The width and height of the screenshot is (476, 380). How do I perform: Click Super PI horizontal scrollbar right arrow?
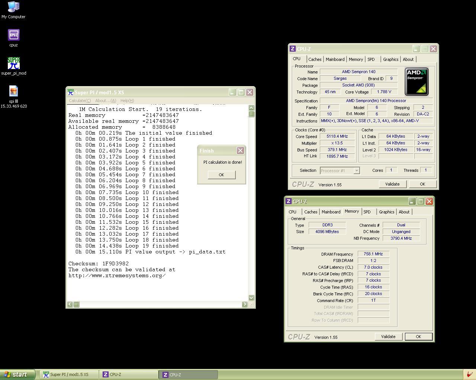pos(245,304)
